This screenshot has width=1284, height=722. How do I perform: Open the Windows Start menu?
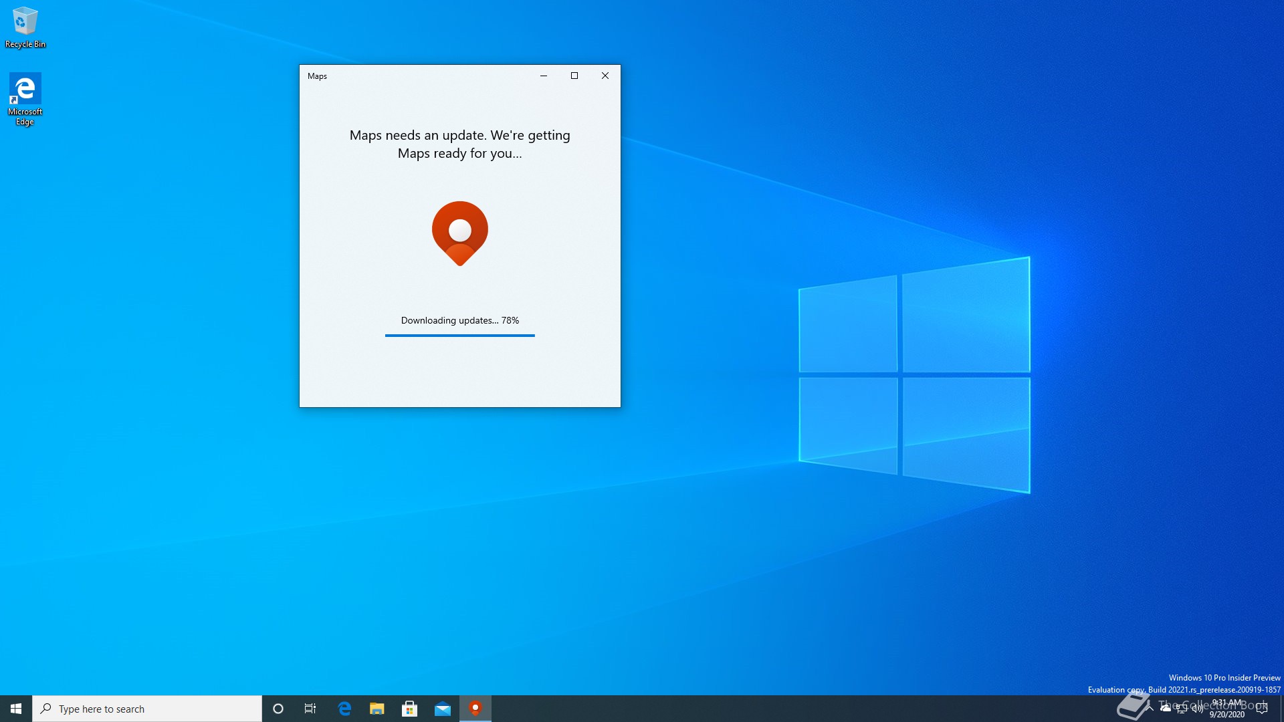pyautogui.click(x=16, y=709)
